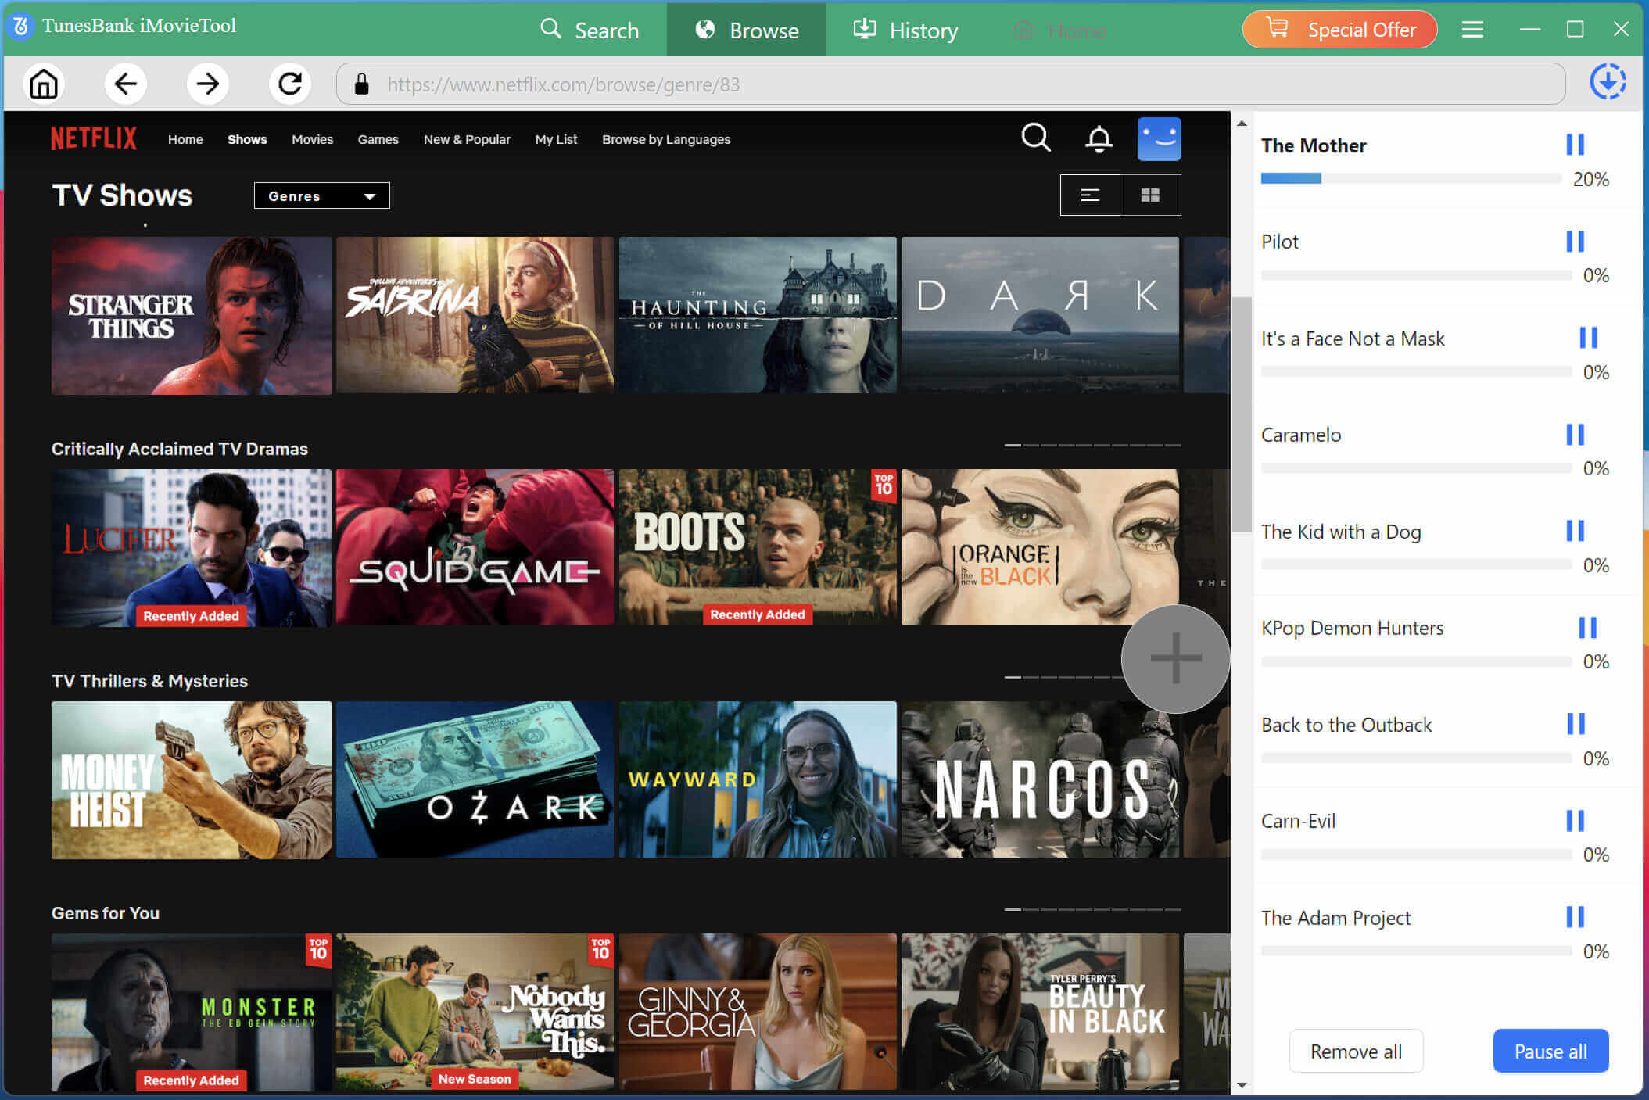Expand the Genres dropdown
The width and height of the screenshot is (1649, 1100).
tap(321, 195)
